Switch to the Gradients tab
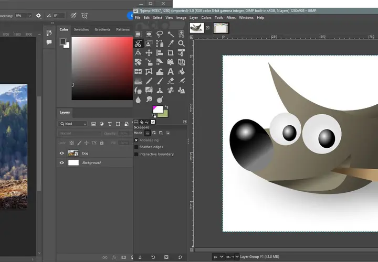The width and height of the screenshot is (378, 262). 102,29
